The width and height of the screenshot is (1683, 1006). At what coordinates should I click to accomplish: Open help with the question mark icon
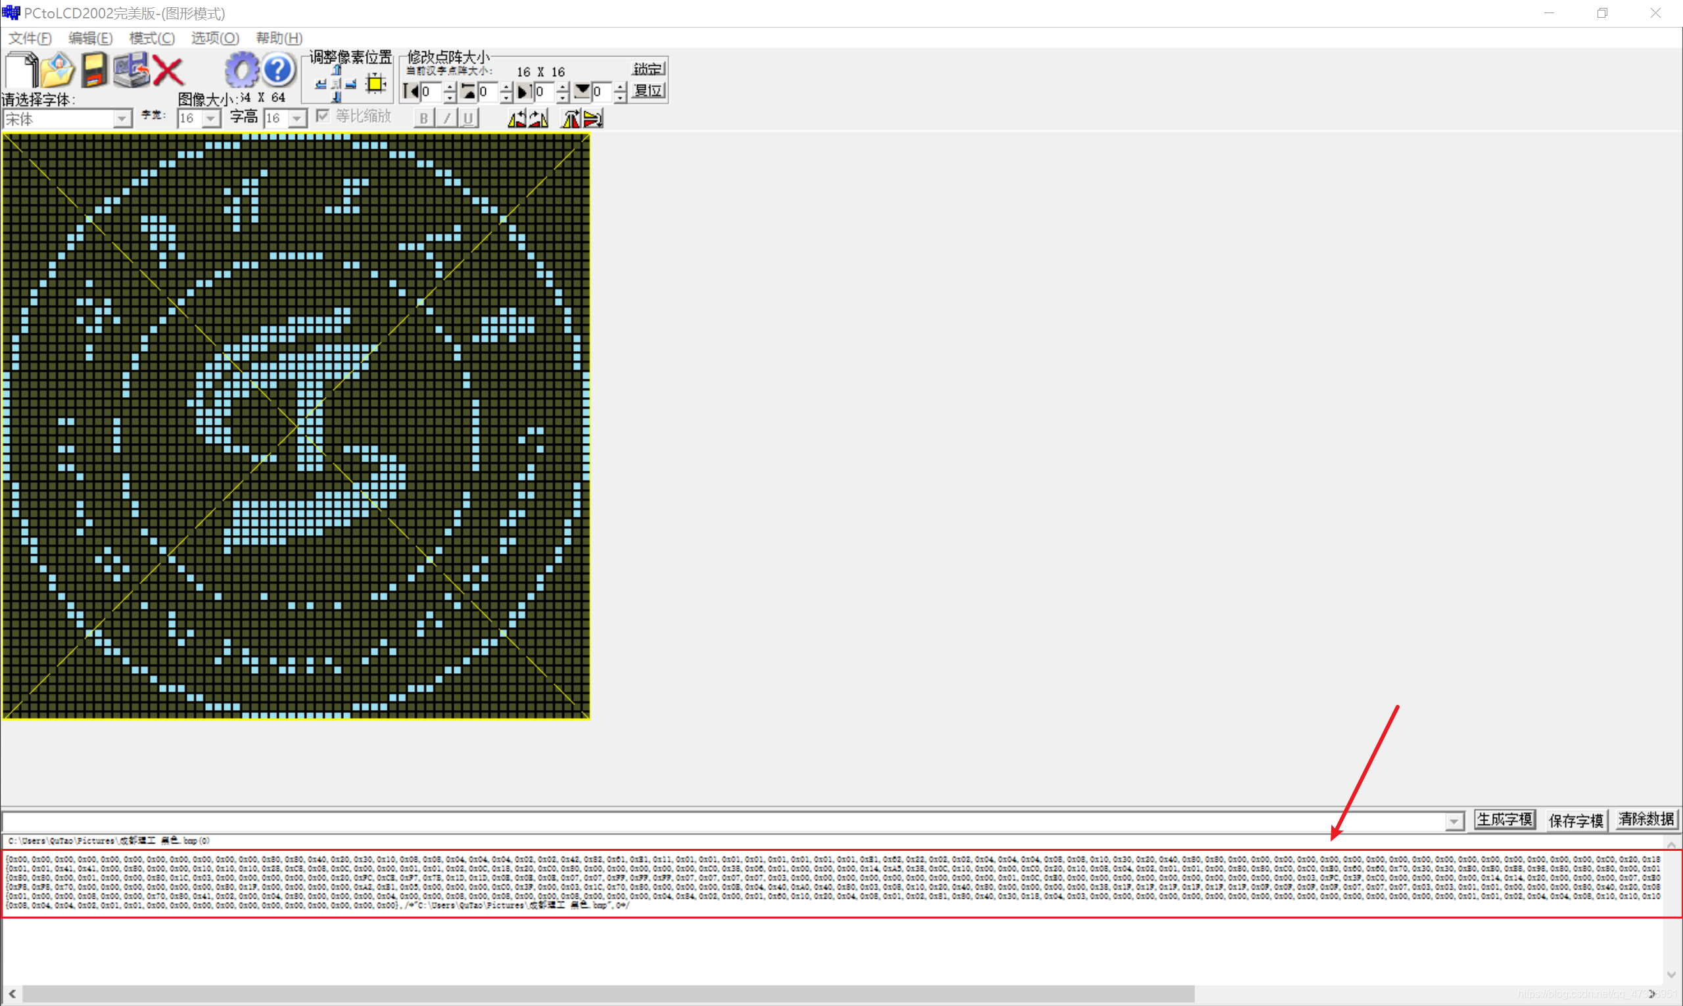pyautogui.click(x=277, y=69)
